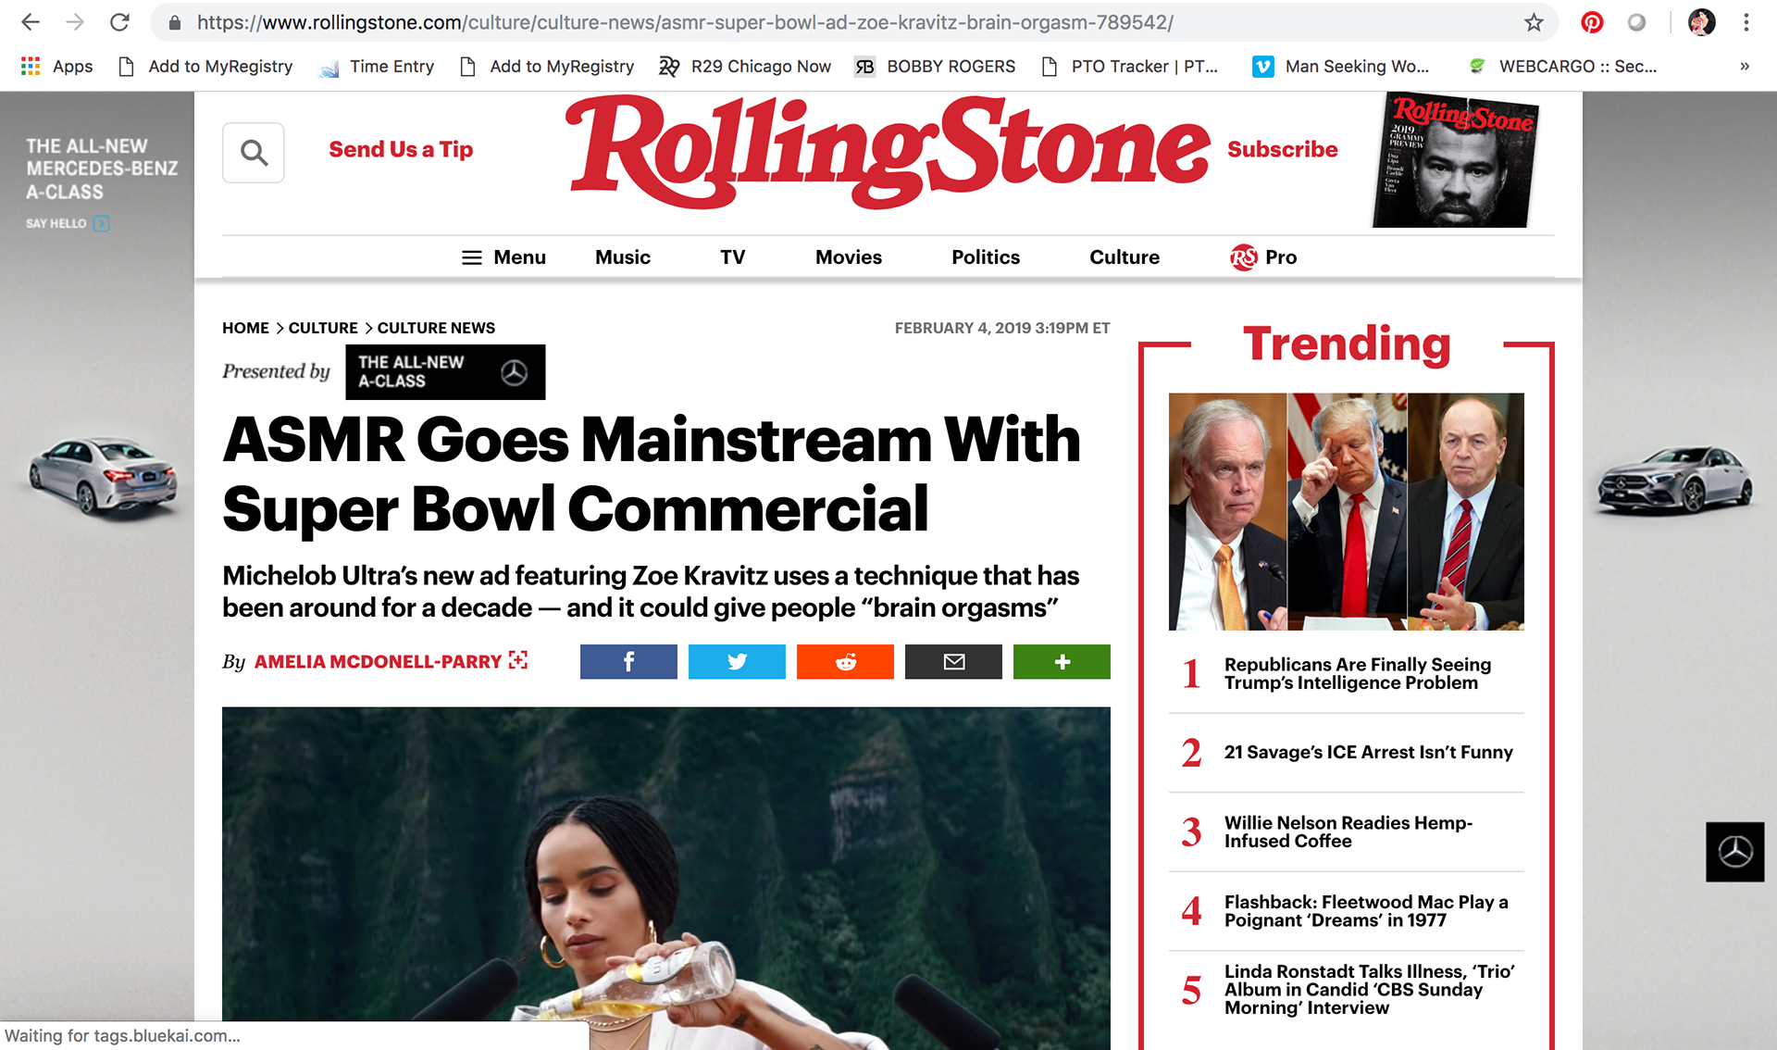
Task: Open Chrome's three-dot menu
Action: pos(1746,22)
